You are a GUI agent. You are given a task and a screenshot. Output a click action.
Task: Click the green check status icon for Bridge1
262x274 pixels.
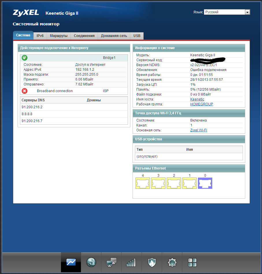pyautogui.click(x=25, y=58)
